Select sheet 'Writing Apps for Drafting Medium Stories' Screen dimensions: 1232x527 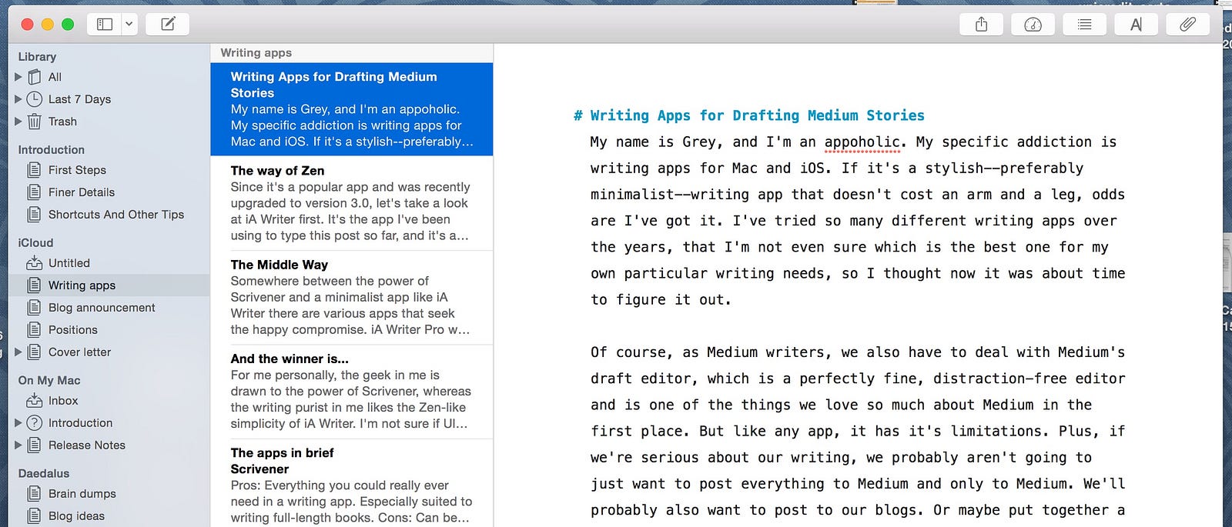(352, 109)
